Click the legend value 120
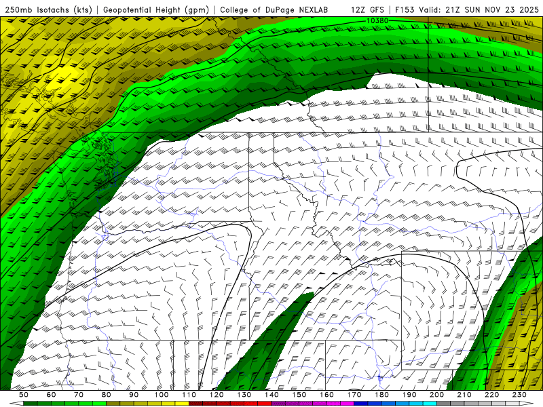This screenshot has height=407, width=543. tap(217, 395)
